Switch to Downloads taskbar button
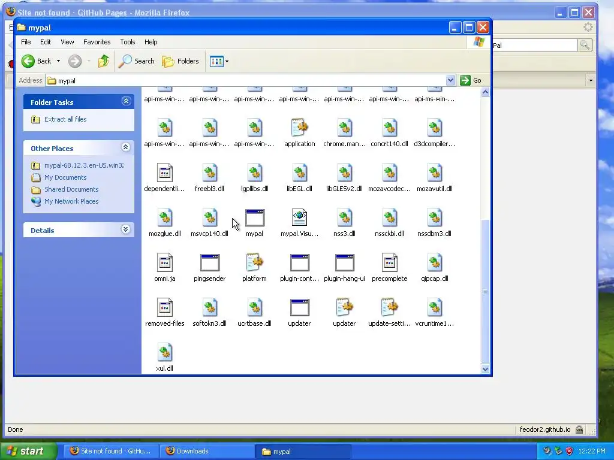The image size is (614, 460). [208, 451]
